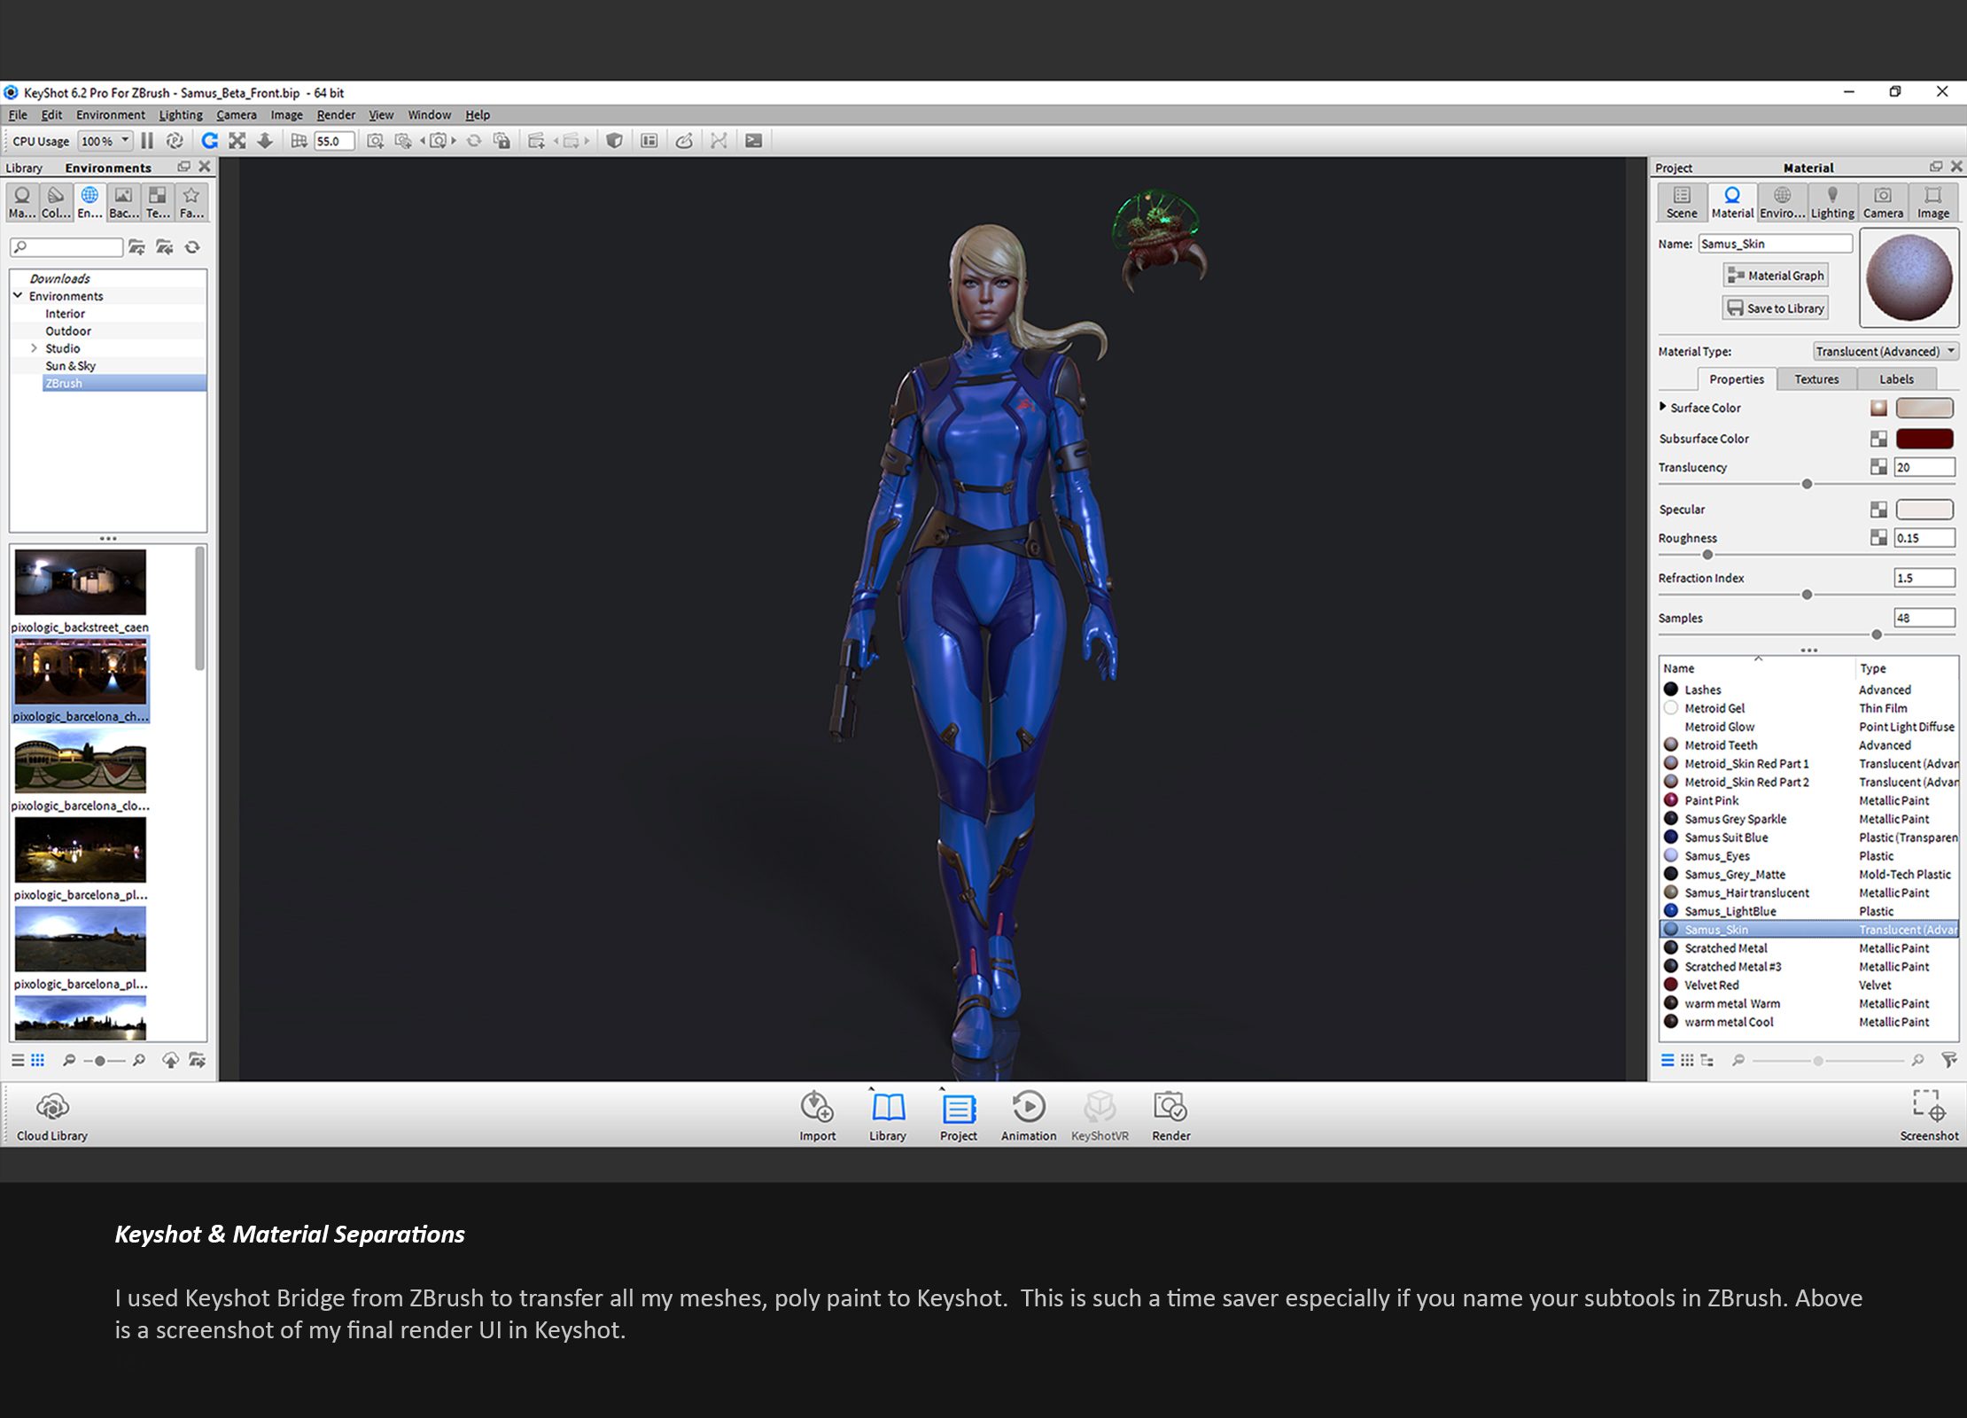Switch Library thumbnails to grid view
This screenshot has height=1418, width=1967.
[x=38, y=1060]
